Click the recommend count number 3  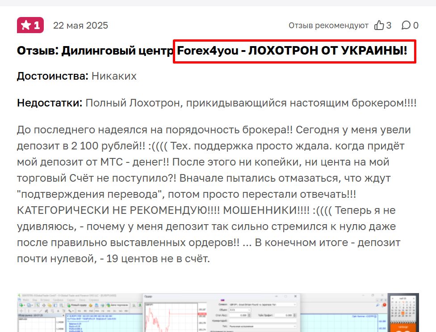pos(389,26)
